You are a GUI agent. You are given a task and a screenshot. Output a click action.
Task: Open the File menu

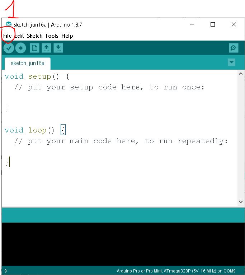pos(8,36)
